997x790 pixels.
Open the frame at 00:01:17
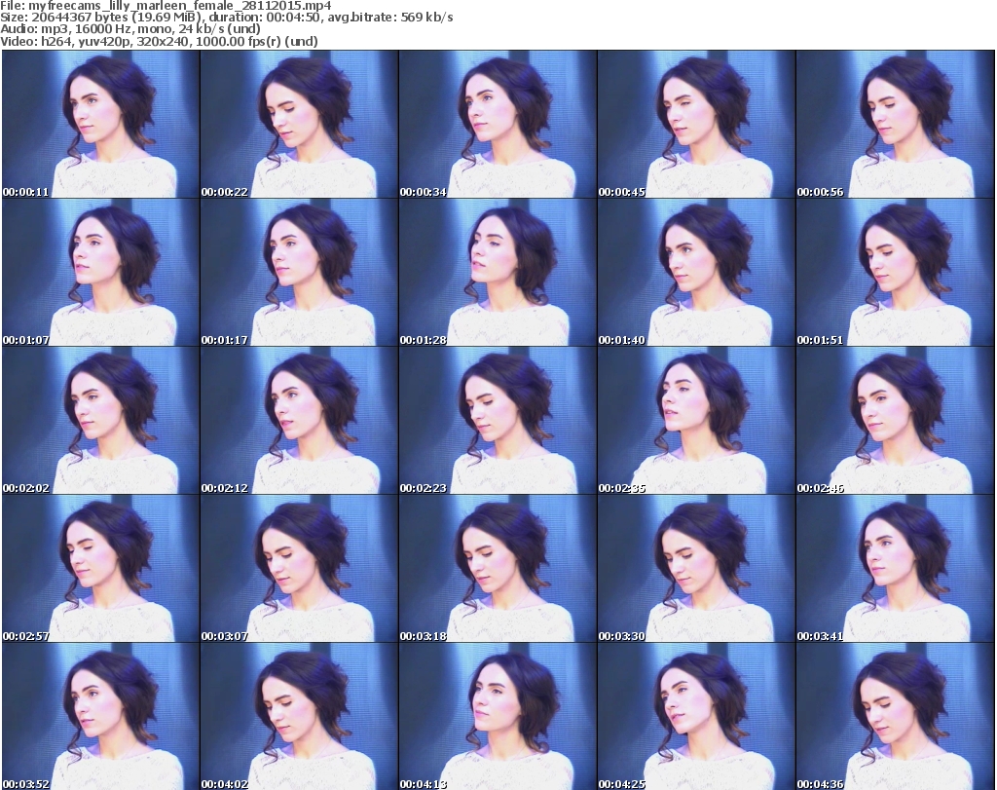(x=300, y=272)
